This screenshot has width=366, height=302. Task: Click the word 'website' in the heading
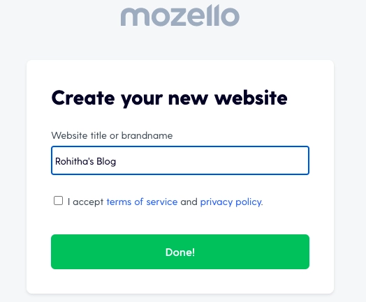251,98
